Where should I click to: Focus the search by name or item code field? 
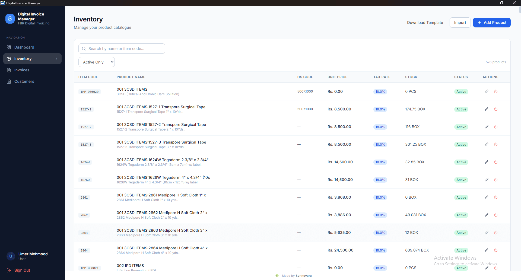point(122,49)
